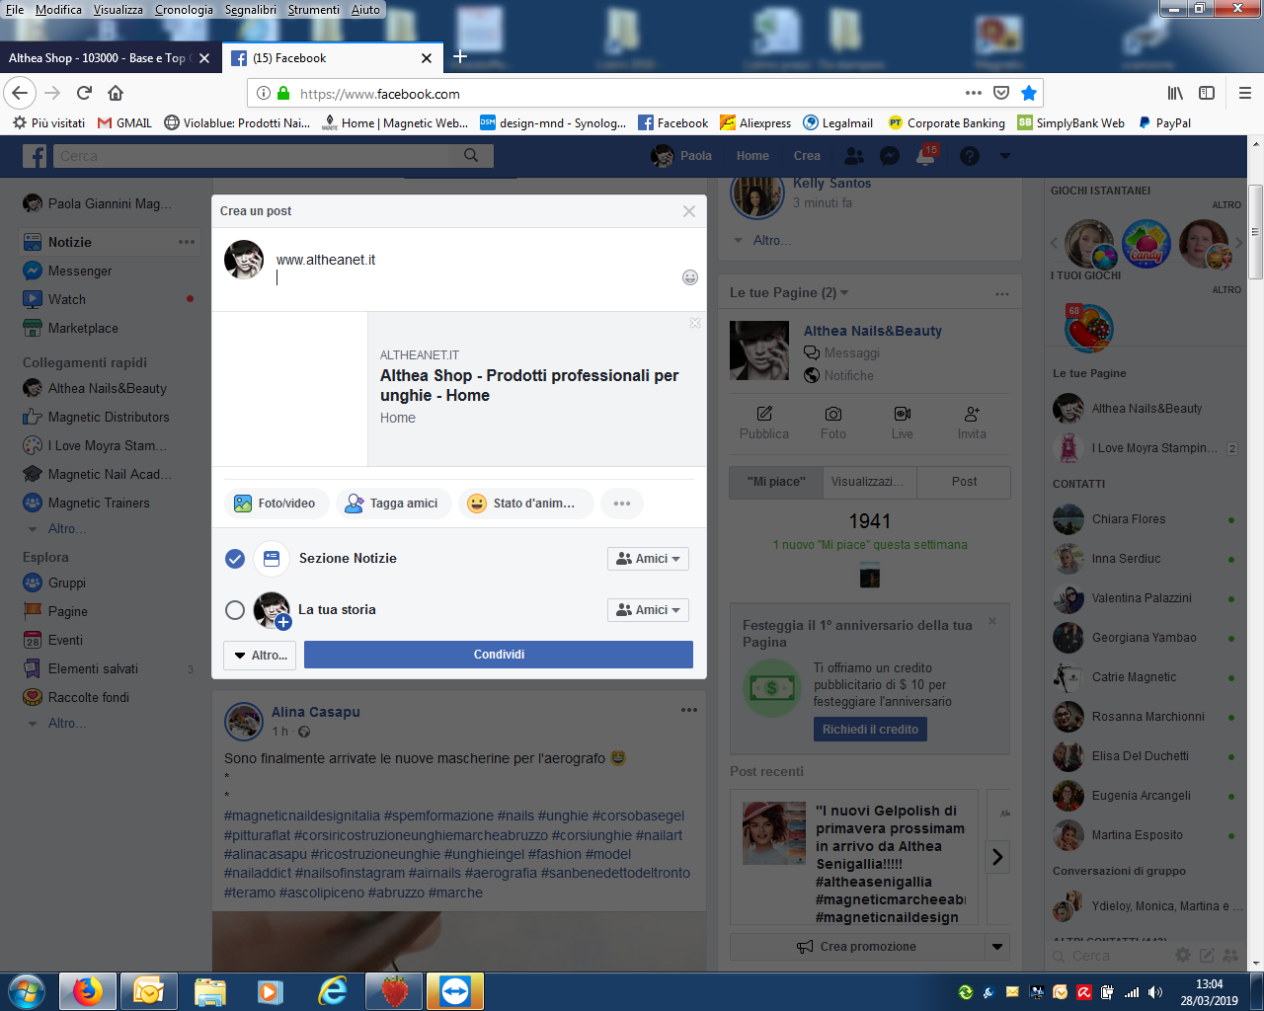Click the Firefox back arrow button
The width and height of the screenshot is (1264, 1011).
coord(20,93)
